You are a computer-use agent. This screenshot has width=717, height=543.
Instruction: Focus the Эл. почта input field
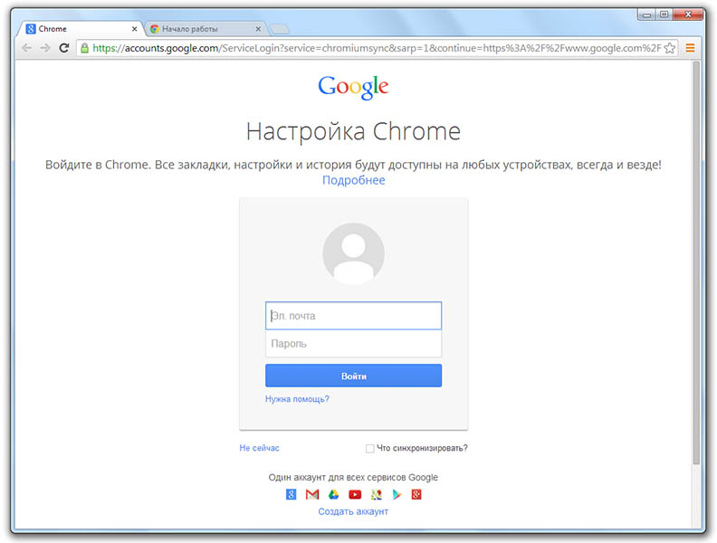(x=353, y=315)
